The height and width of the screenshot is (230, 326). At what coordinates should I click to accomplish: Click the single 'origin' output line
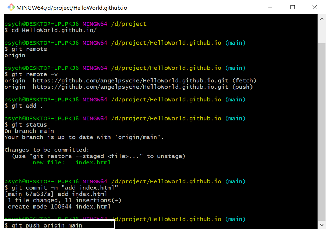coord(15,55)
